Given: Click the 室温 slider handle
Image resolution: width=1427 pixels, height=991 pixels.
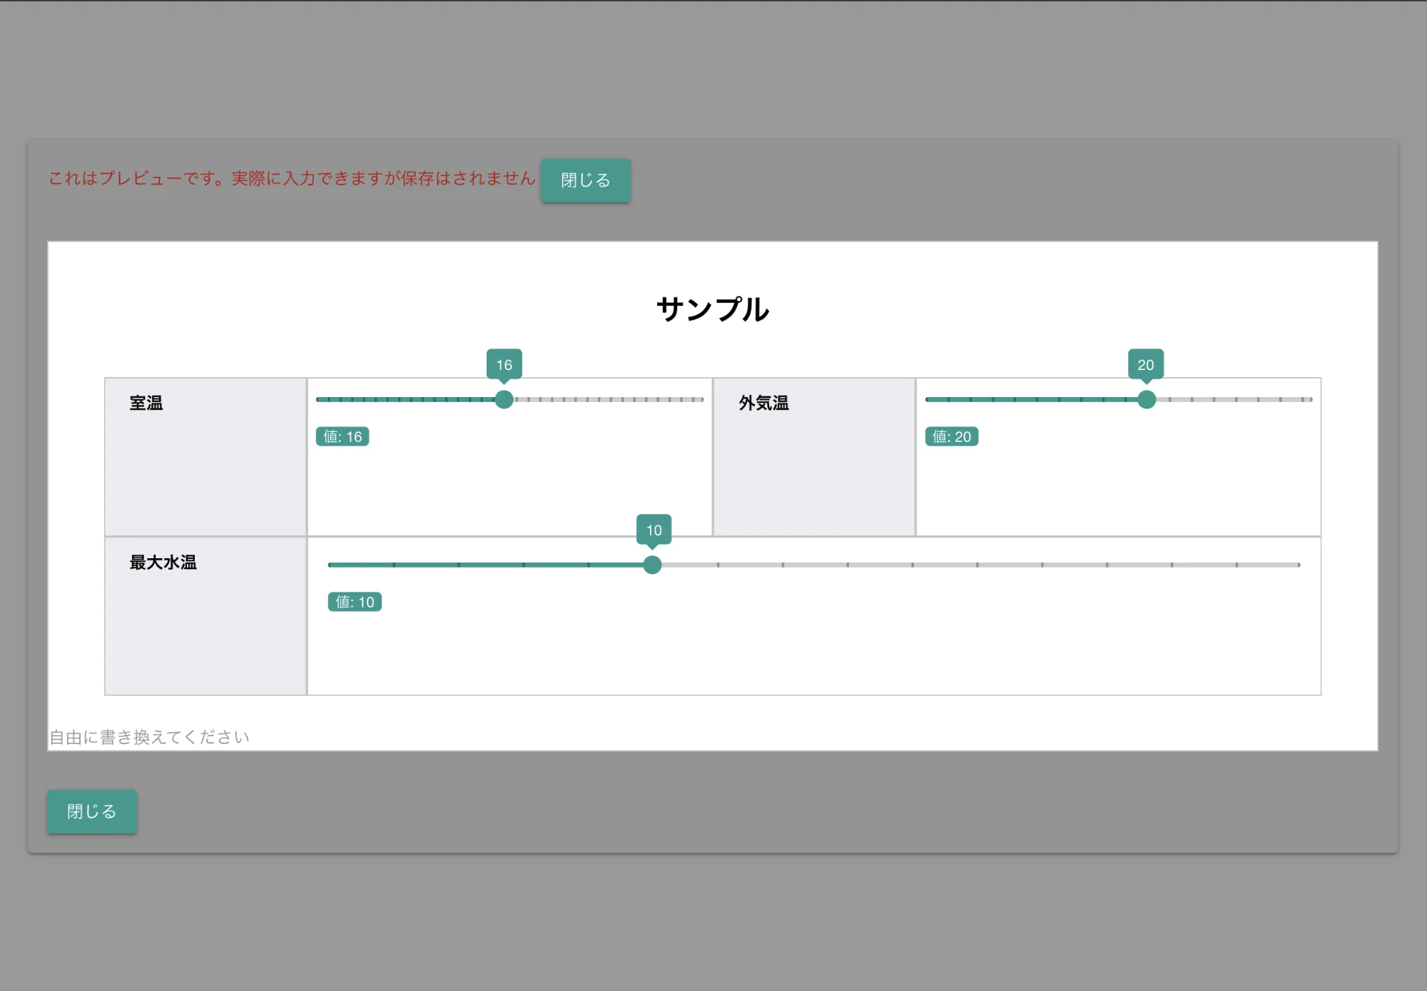Looking at the screenshot, I should [x=504, y=399].
